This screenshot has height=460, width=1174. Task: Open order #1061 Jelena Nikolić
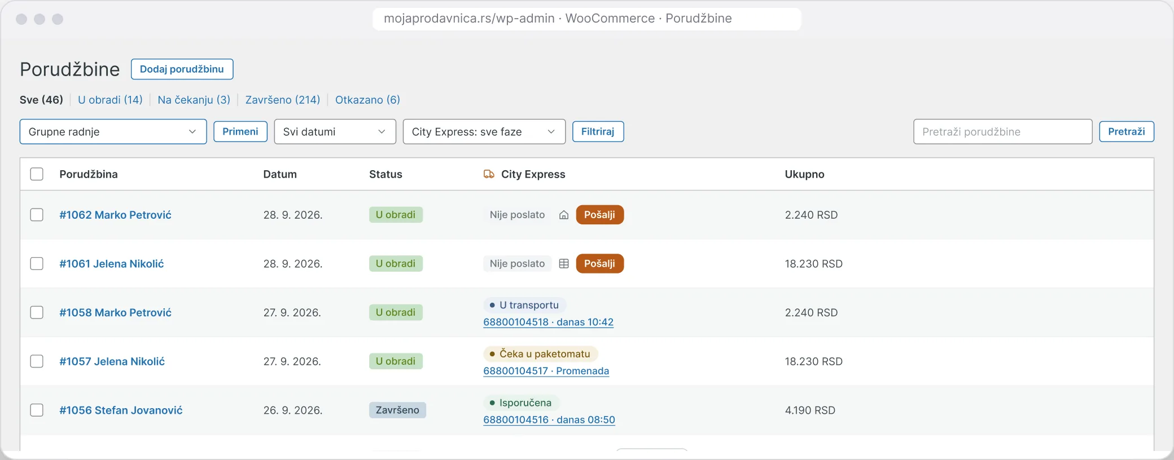[112, 264]
